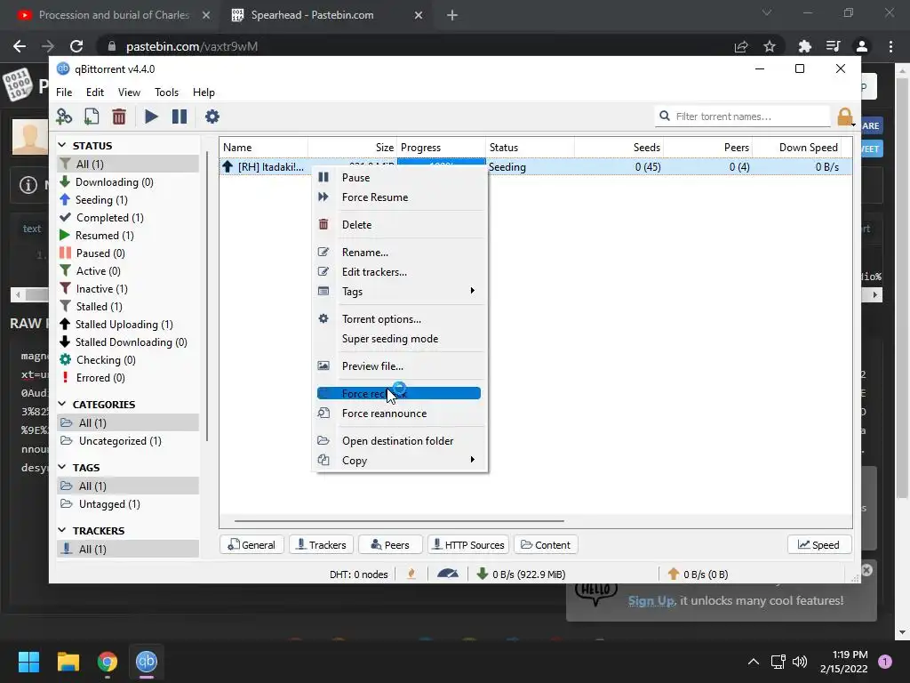Collapse the TAGS section
The height and width of the screenshot is (683, 910).
coord(62,467)
